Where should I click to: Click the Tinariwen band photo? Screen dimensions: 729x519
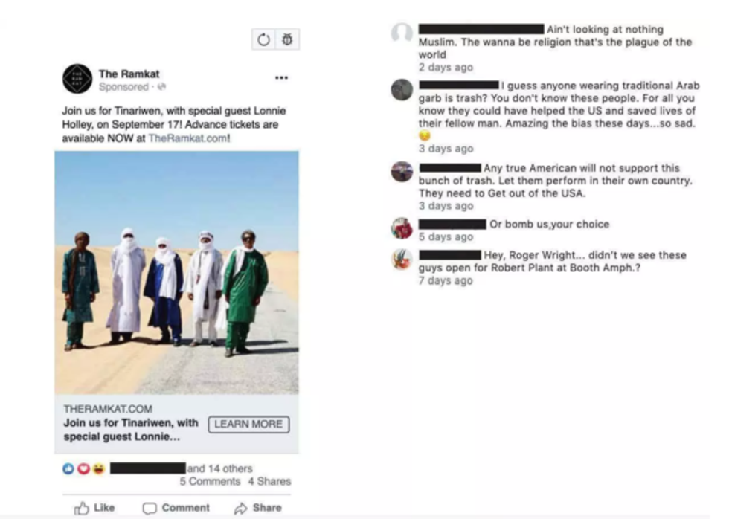point(177,273)
